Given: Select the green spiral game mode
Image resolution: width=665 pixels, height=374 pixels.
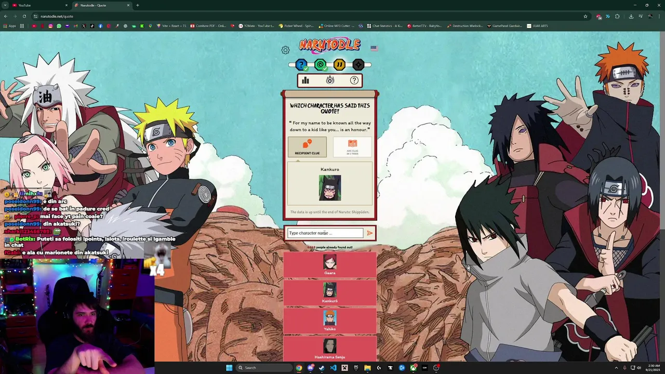Looking at the screenshot, I should click(x=321, y=65).
